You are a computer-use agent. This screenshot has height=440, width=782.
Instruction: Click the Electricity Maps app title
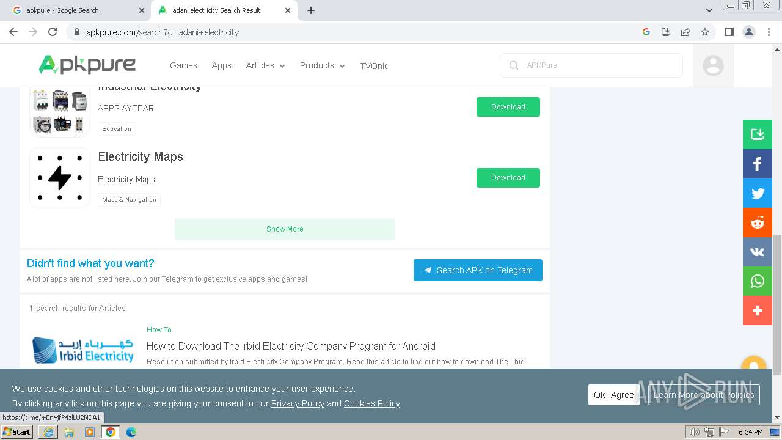pos(141,156)
